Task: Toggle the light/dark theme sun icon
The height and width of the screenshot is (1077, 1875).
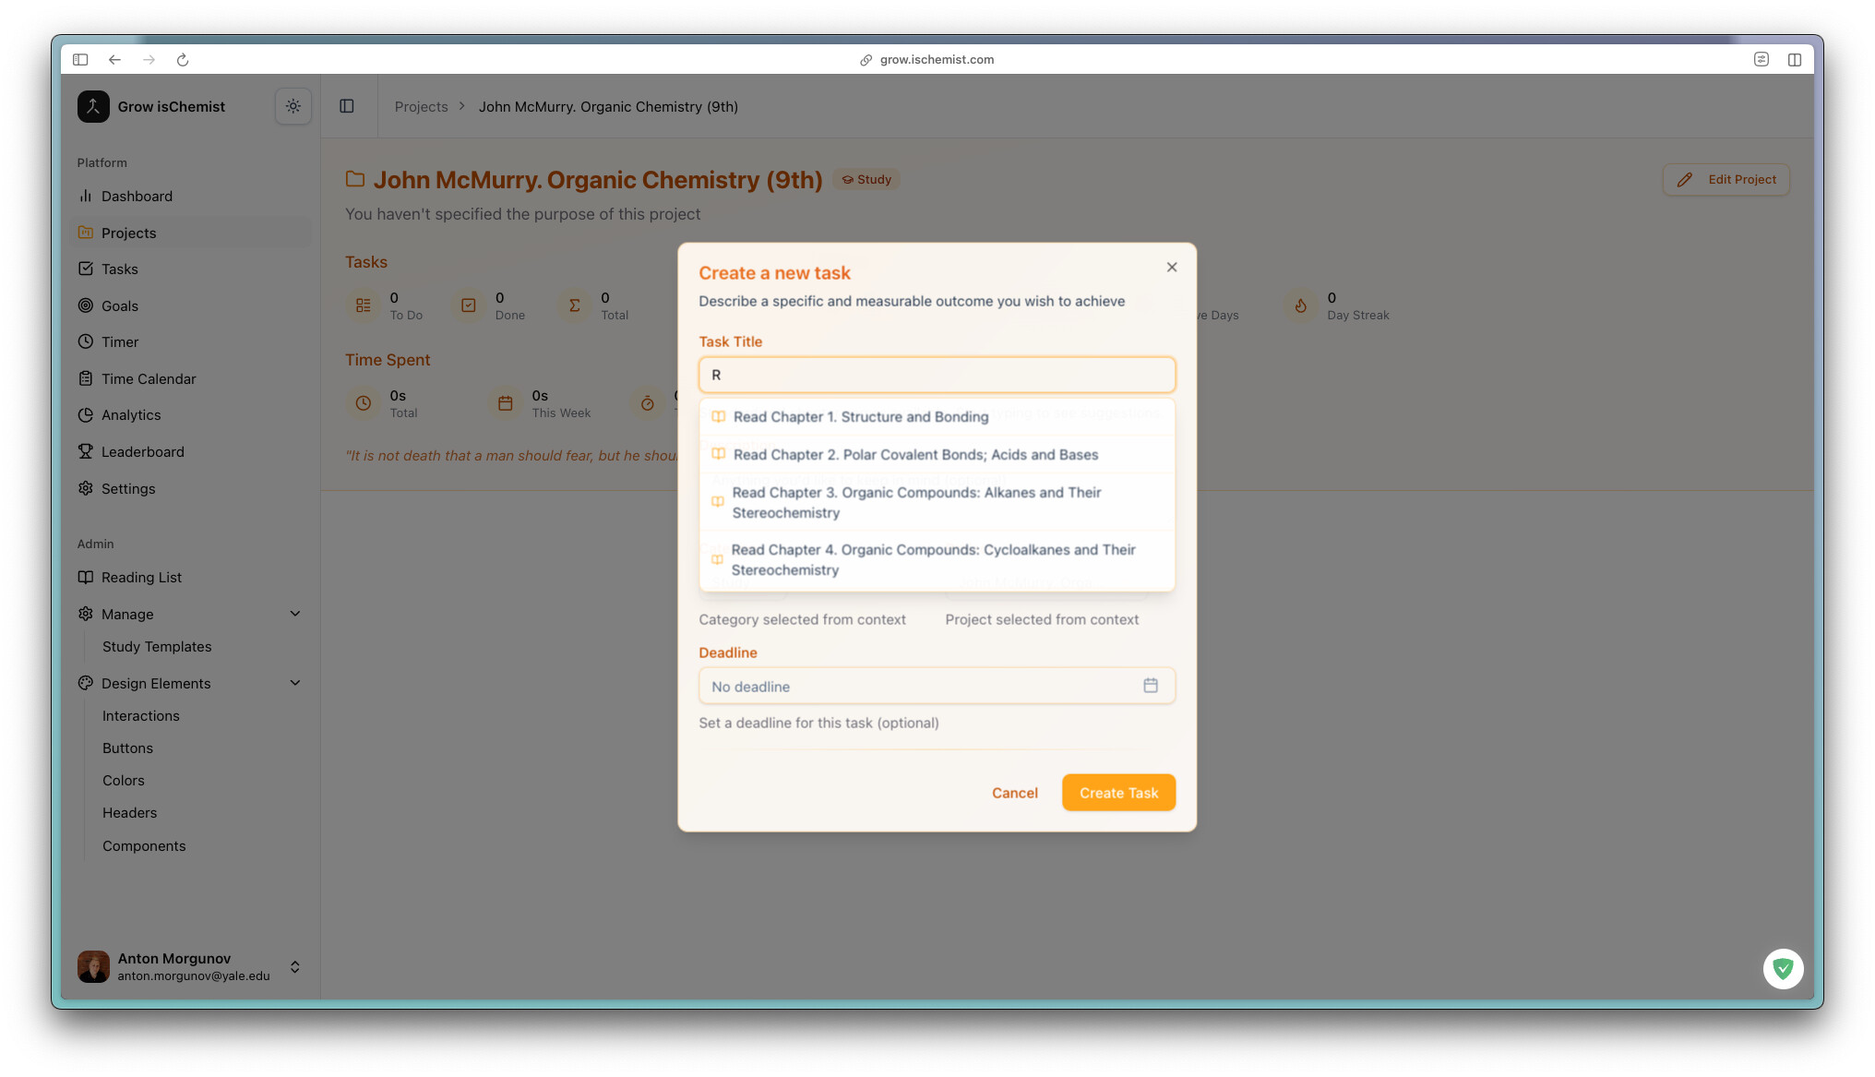Action: point(293,106)
